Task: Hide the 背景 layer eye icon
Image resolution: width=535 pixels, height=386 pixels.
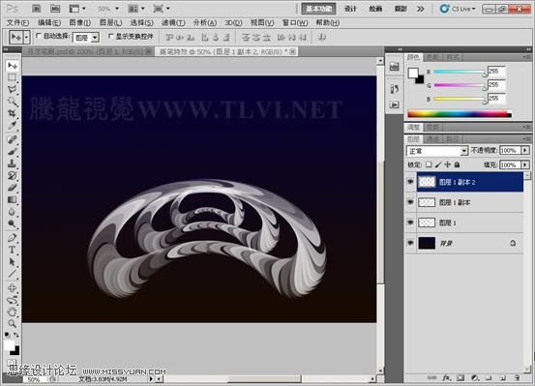Action: point(410,243)
